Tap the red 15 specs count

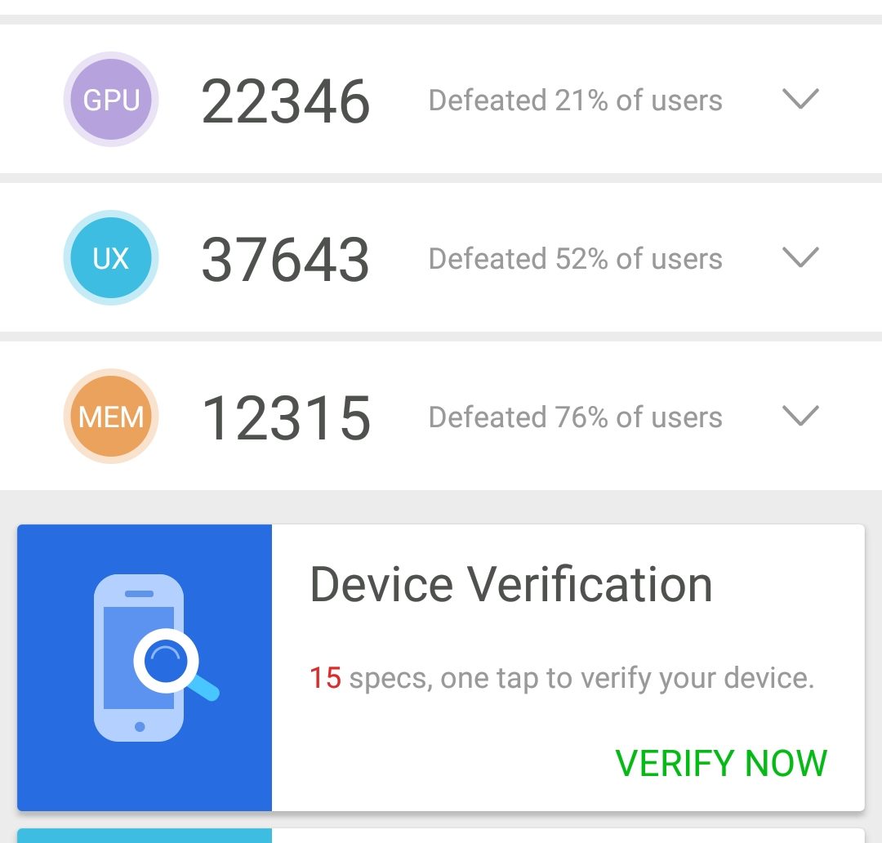click(325, 678)
